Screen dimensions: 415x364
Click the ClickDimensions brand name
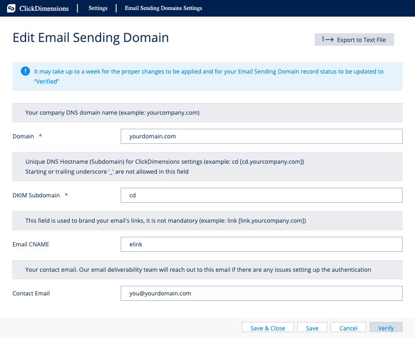[44, 8]
